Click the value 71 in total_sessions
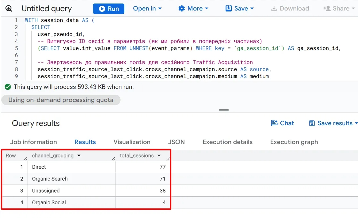Image resolution: width=358 pixels, height=218 pixels. [x=163, y=179]
